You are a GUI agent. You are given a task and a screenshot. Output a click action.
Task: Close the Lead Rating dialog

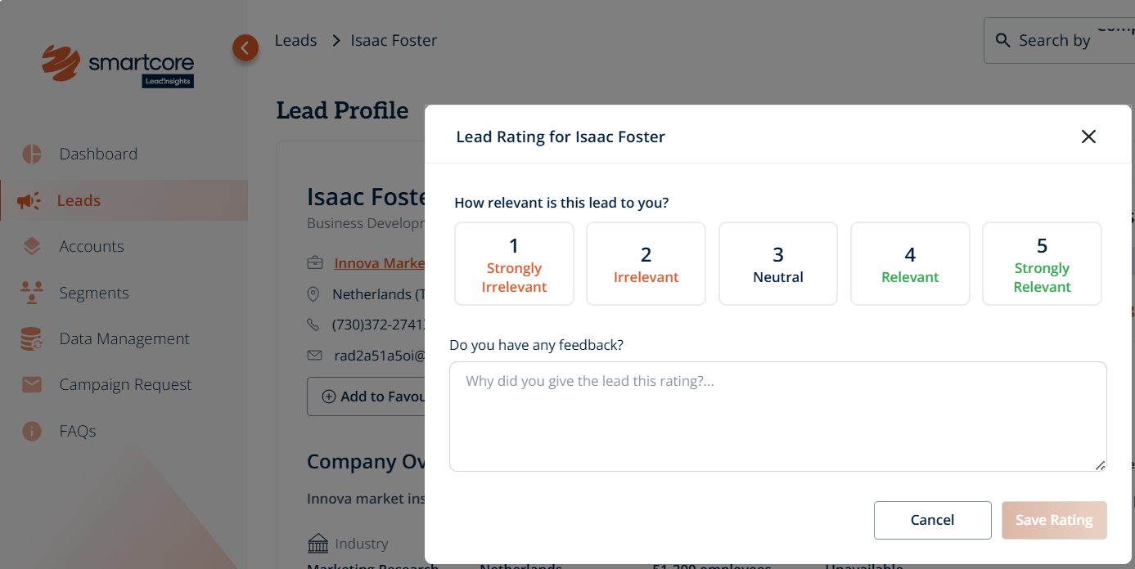1088,137
